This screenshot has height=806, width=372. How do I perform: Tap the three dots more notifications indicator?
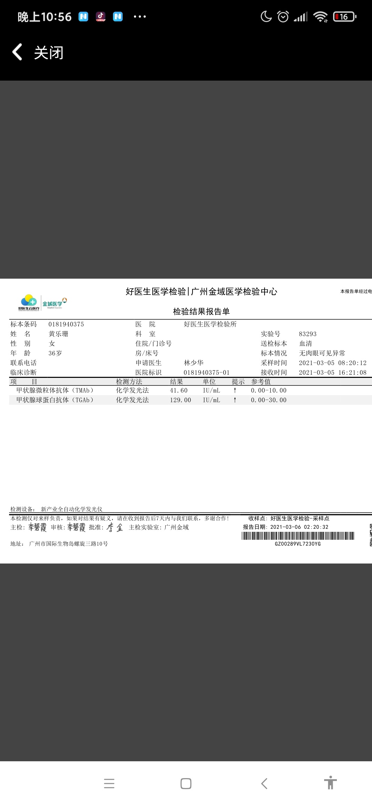click(x=139, y=17)
